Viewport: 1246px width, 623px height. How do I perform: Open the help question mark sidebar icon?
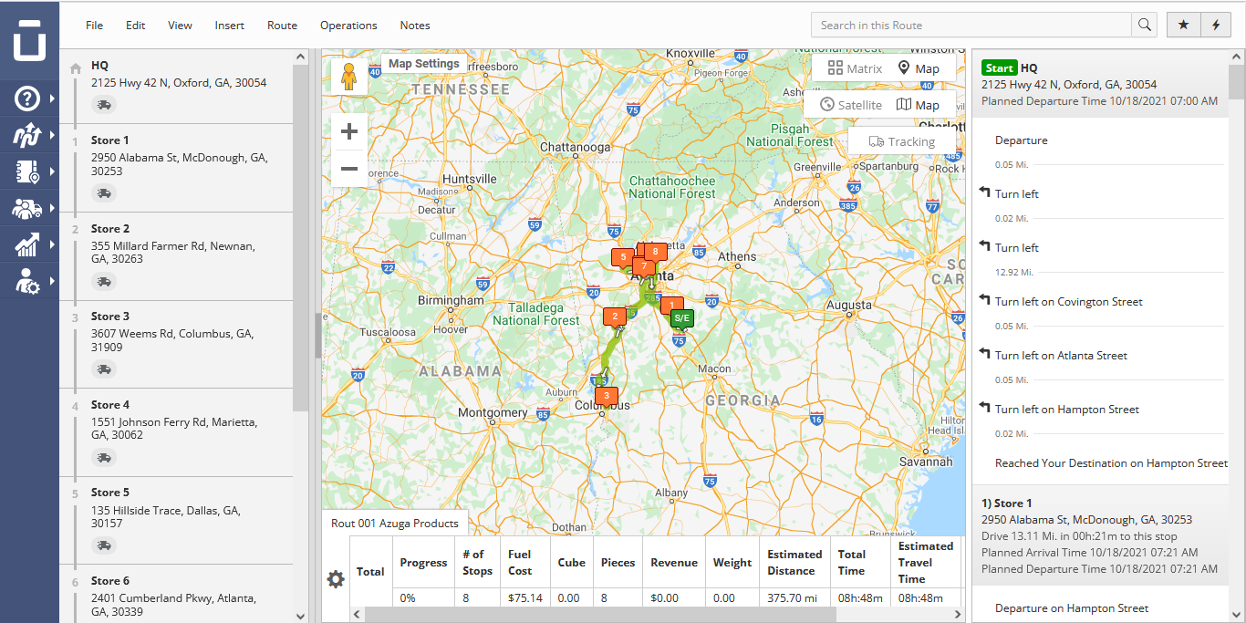pos(26,98)
